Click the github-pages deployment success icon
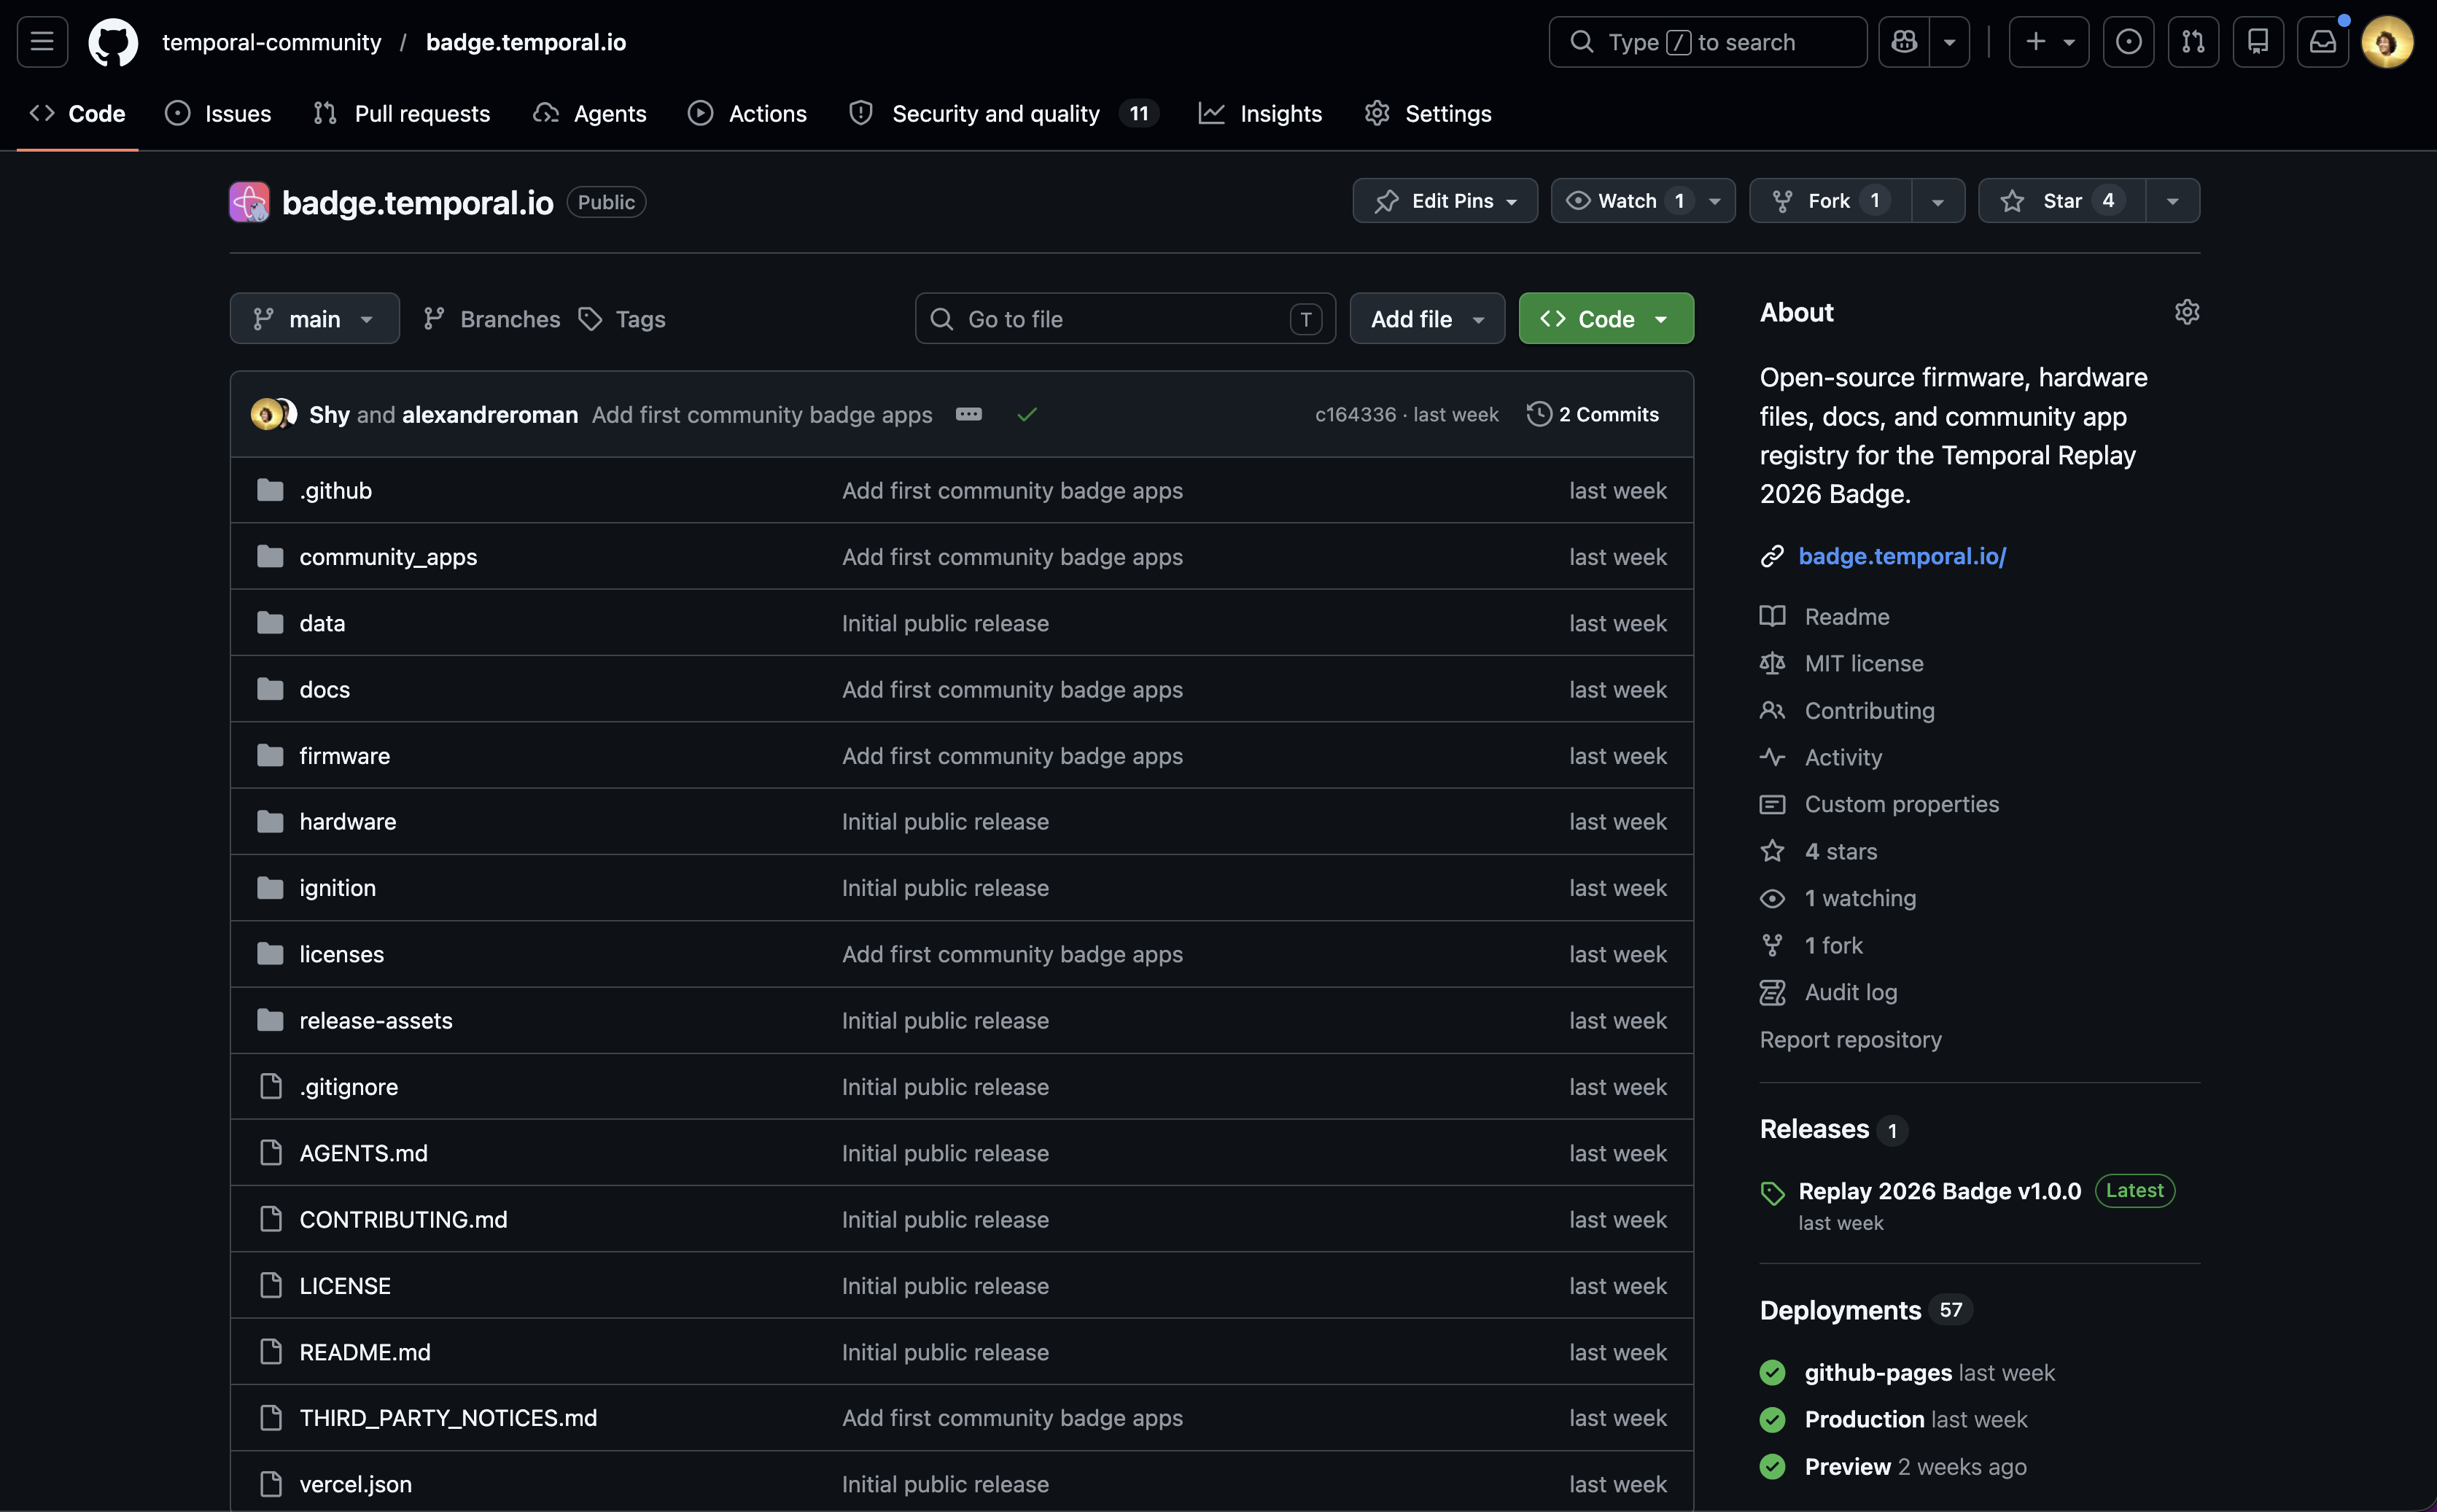 click(x=1772, y=1373)
